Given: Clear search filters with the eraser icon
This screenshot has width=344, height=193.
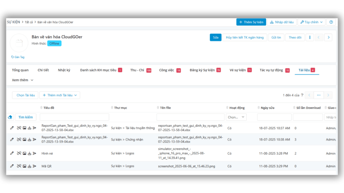Looking at the screenshot, I should tap(10, 117).
